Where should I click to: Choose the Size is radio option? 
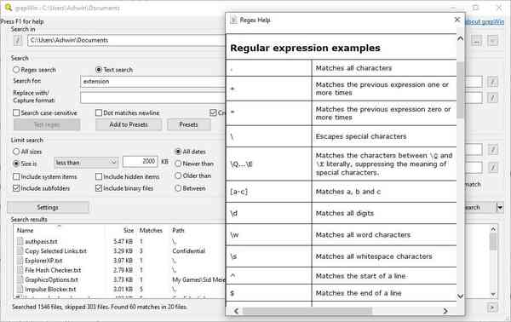point(16,164)
